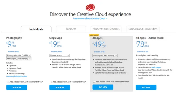This screenshot has height=93, width=176.
Task: Follow the Compare photography plans link
Action: tap(17, 76)
